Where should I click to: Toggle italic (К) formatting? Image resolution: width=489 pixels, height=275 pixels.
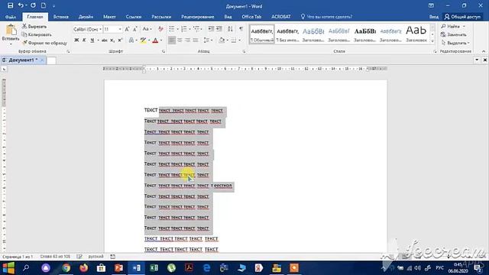(x=84, y=40)
